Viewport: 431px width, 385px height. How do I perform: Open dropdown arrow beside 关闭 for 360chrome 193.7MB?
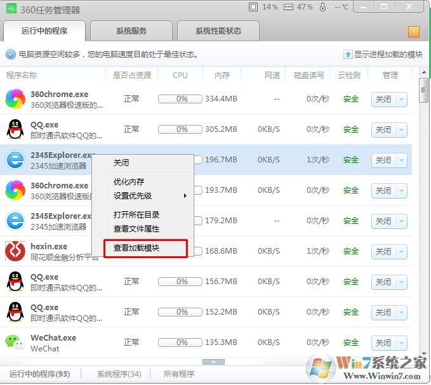[x=402, y=191]
